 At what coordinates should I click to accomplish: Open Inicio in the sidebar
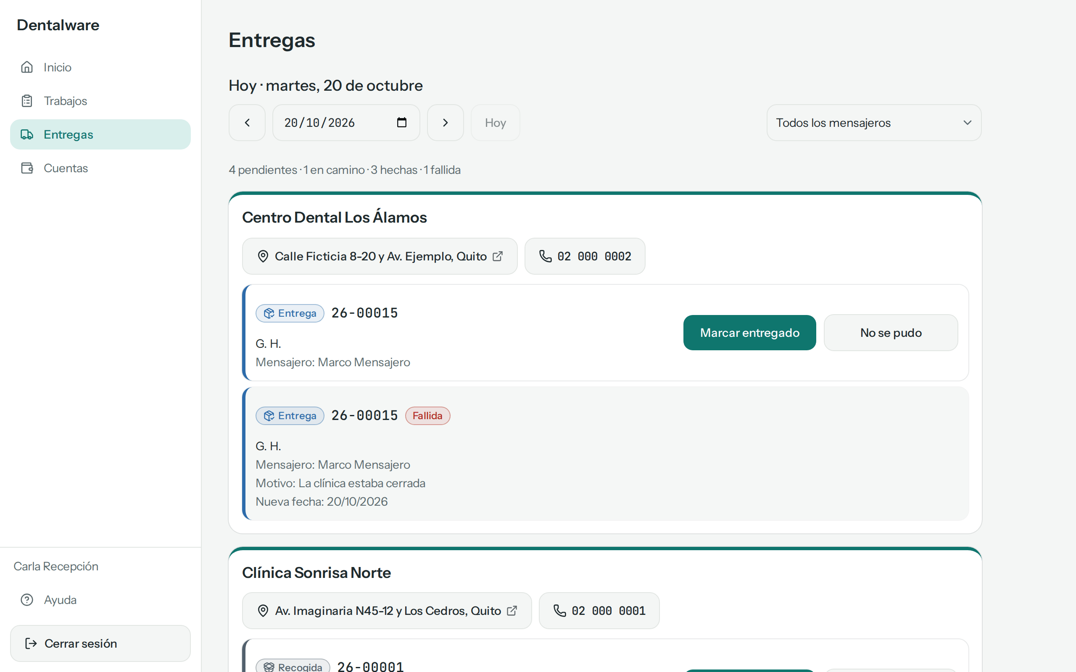coord(100,67)
